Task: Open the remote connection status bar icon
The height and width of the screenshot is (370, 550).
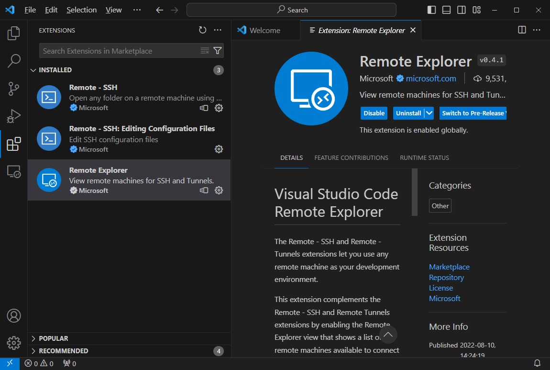Action: point(10,363)
